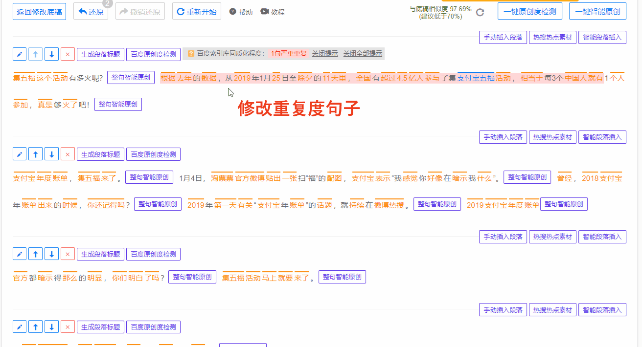Click 百度原创度检测 for the 集五福这个活动 paragraph
The image size is (642, 347).
153,54
